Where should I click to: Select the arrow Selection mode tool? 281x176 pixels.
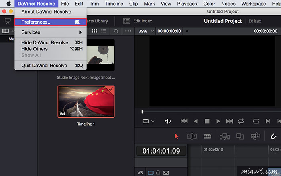pyautogui.click(x=176, y=136)
